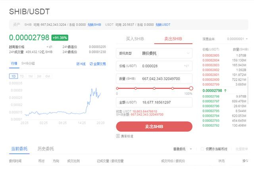Click the SHIB余额 value 667,042,343.32049700
The image size is (254, 169).
tap(147, 114)
